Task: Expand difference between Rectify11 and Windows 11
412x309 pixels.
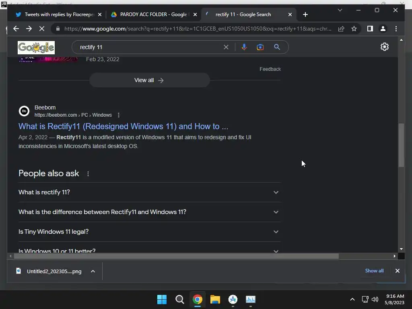Action: 149,212
